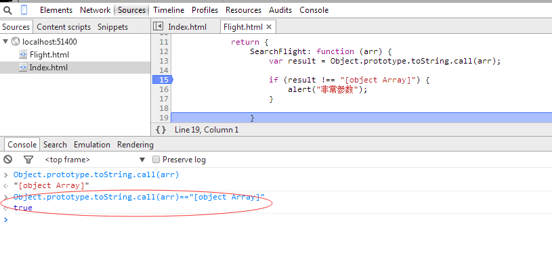This screenshot has width=552, height=257.
Task: Open the Elements panel tab
Action: tap(56, 10)
